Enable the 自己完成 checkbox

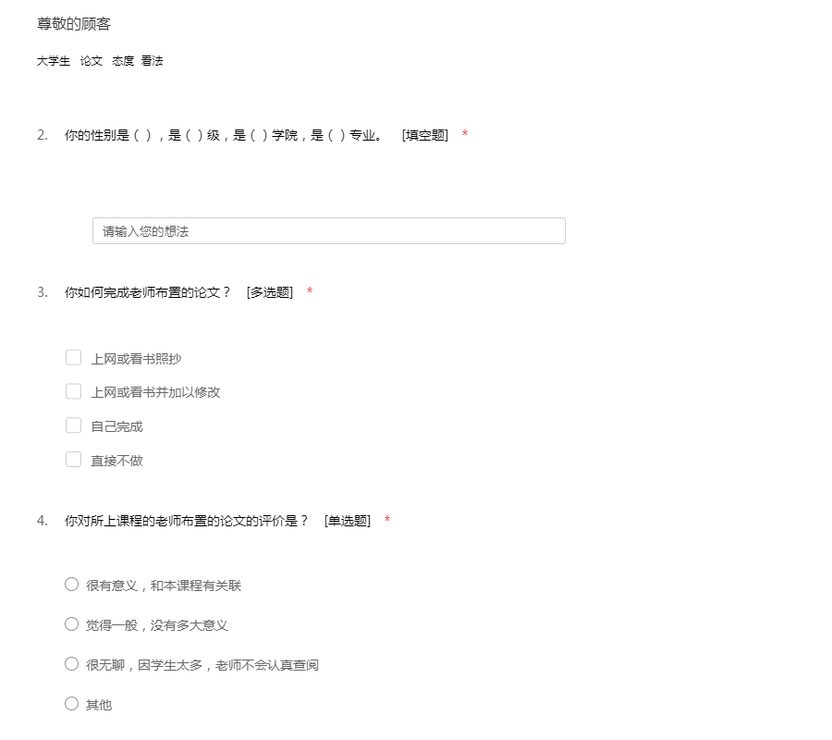pos(74,425)
